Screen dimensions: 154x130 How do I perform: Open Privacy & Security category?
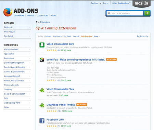[17, 85]
